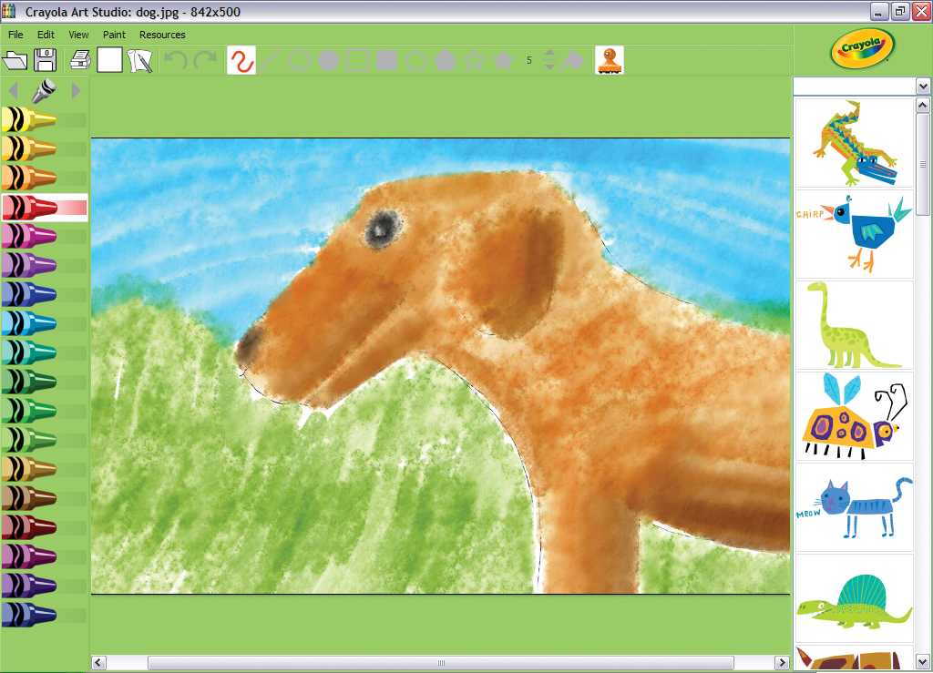Choose the filled square shape tool

click(386, 61)
